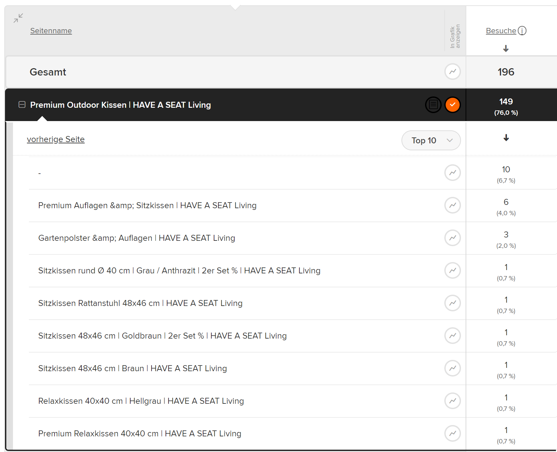
Task: Show Premium Auflagen & Sitzkissen in graph
Action: [453, 205]
